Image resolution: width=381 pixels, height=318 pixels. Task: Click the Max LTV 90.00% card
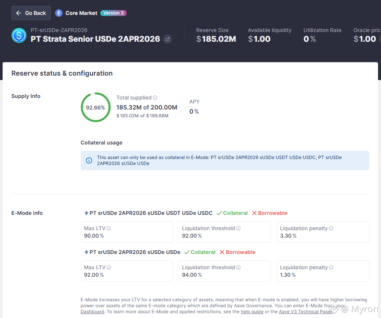pos(127,232)
